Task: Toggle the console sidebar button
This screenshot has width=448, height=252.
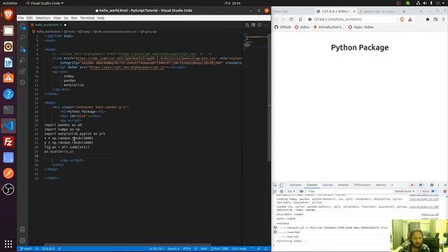Action: tap(275, 191)
